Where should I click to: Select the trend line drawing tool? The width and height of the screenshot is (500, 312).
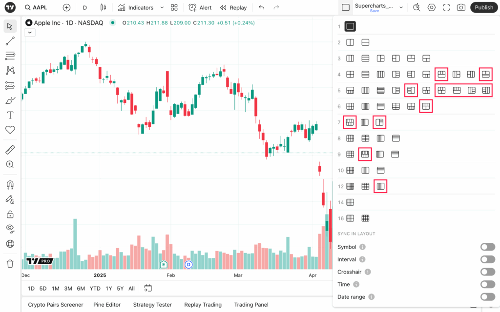click(x=10, y=41)
